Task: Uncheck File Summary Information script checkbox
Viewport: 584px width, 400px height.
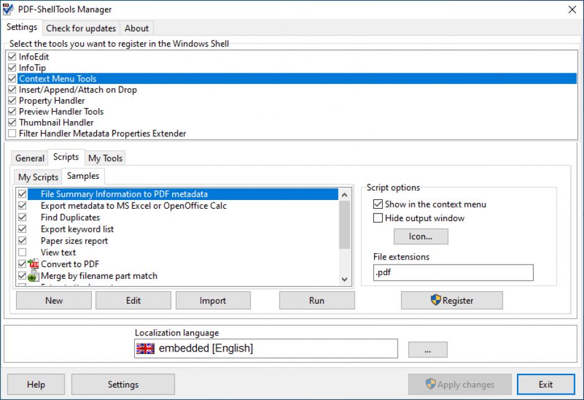Action: [22, 194]
